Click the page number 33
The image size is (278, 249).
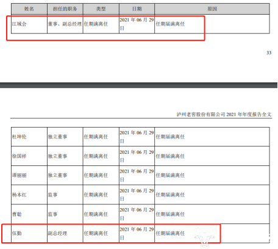point(269,53)
